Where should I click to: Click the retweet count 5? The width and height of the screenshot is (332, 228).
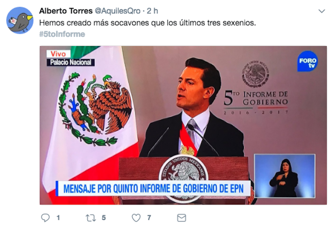click(x=103, y=218)
